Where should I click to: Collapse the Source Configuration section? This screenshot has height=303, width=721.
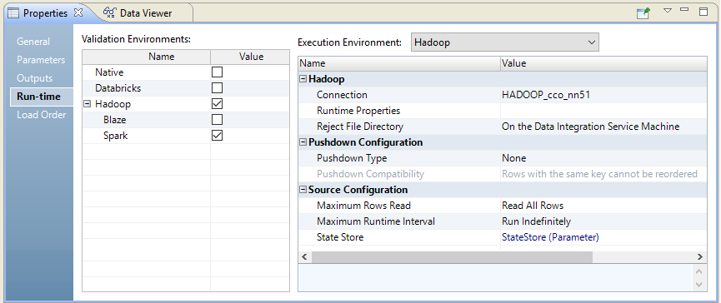303,190
